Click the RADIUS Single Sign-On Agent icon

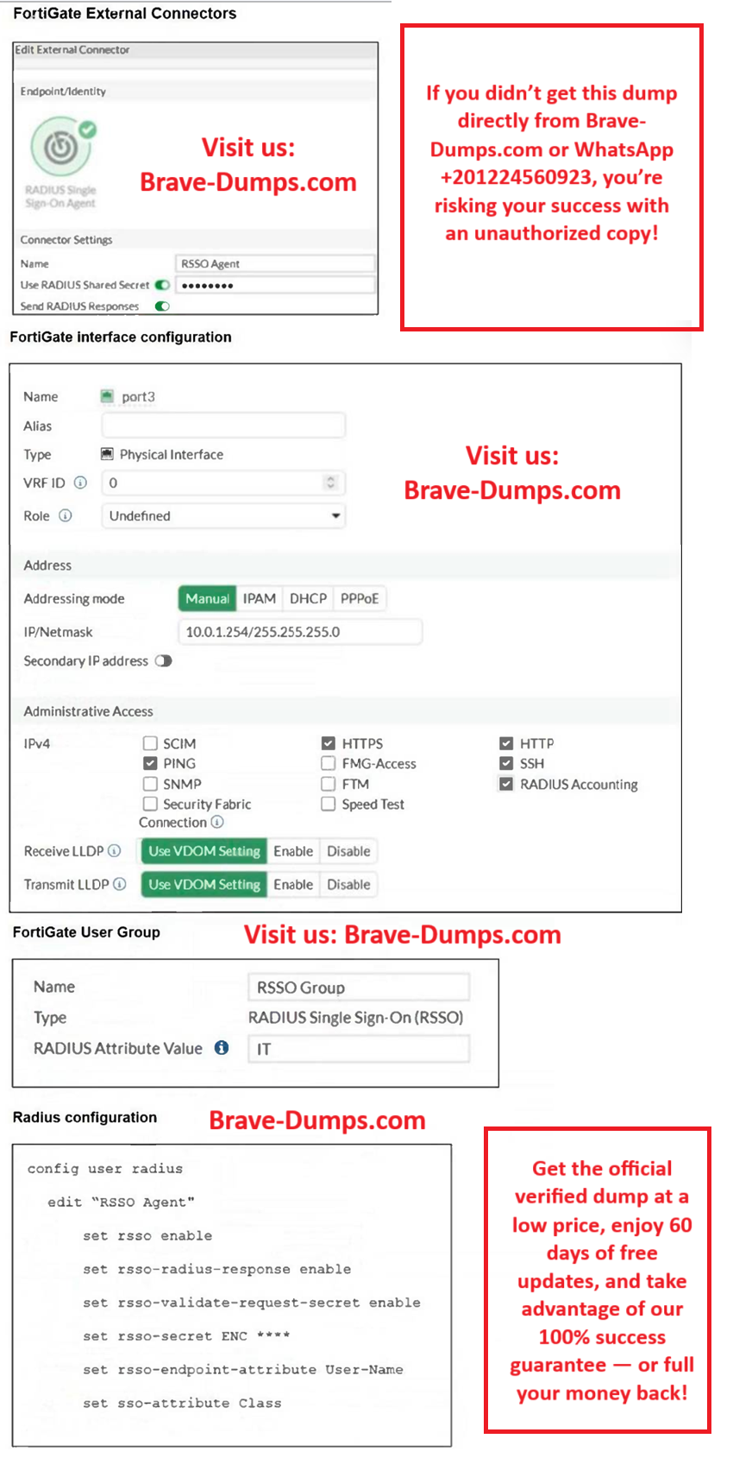coord(62,148)
